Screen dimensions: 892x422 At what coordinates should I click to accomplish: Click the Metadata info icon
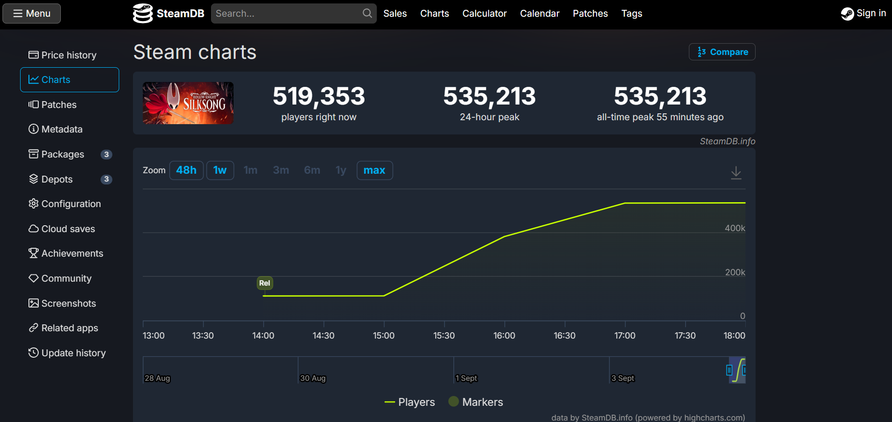click(33, 129)
